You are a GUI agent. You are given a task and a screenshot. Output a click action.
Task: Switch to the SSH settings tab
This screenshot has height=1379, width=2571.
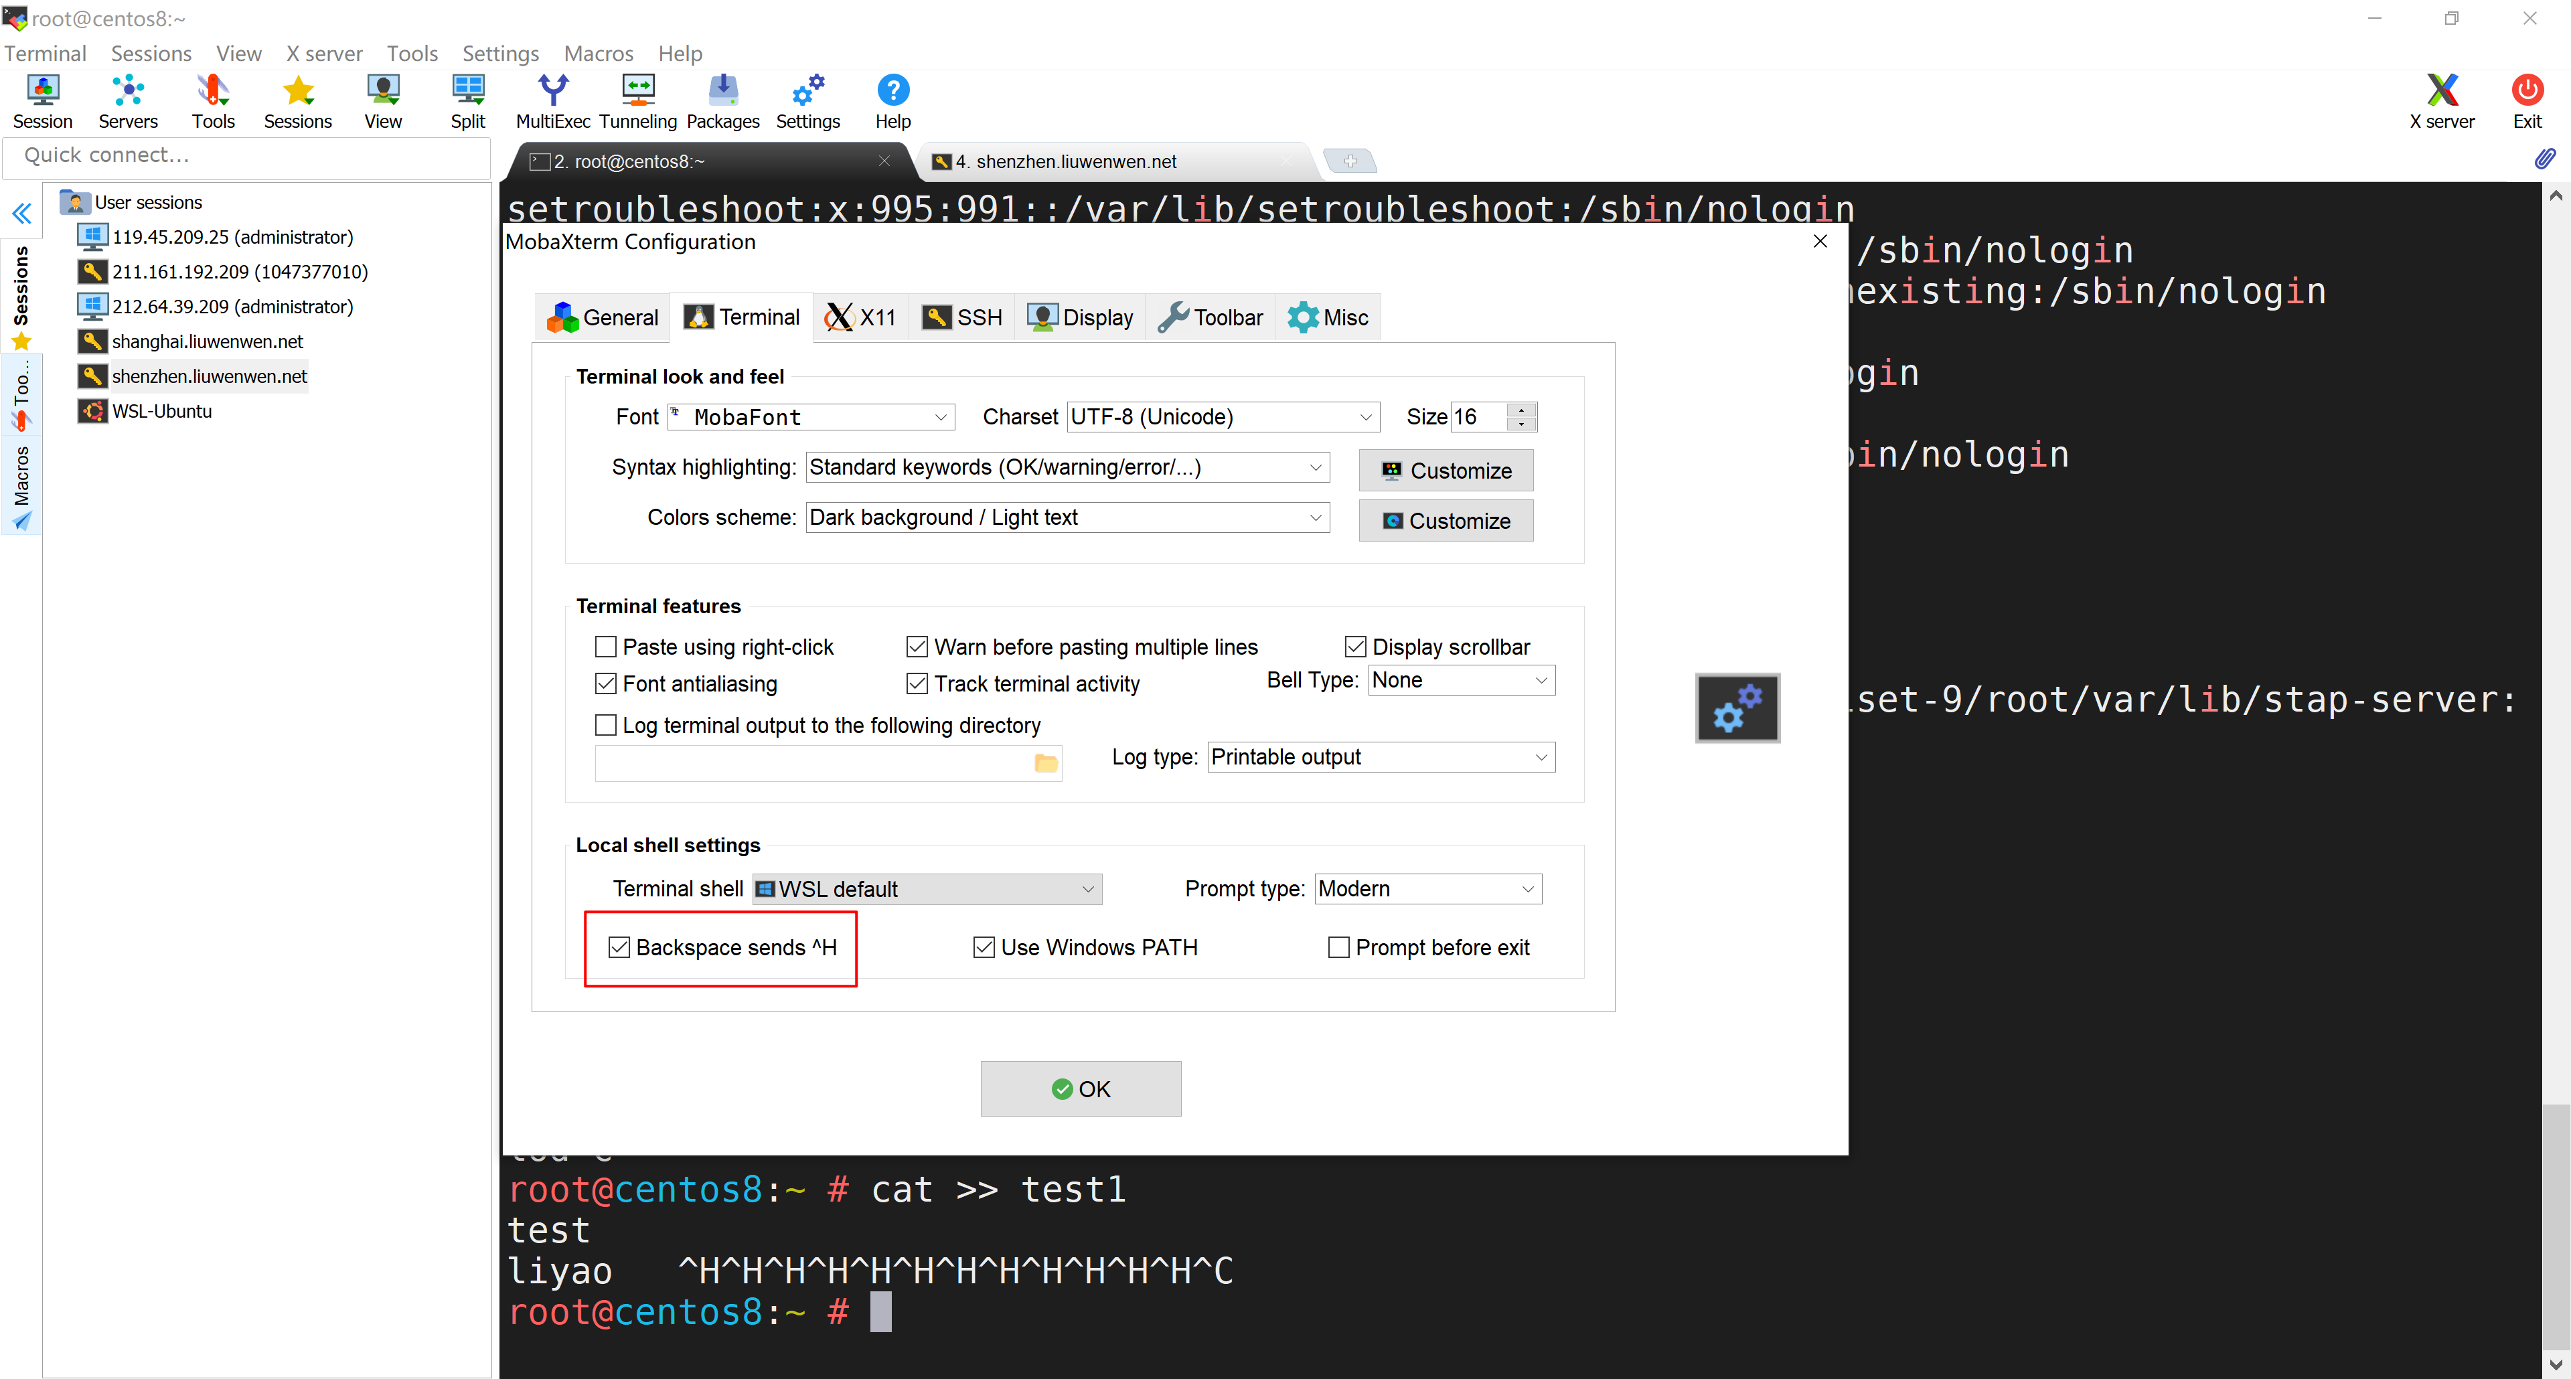click(961, 317)
